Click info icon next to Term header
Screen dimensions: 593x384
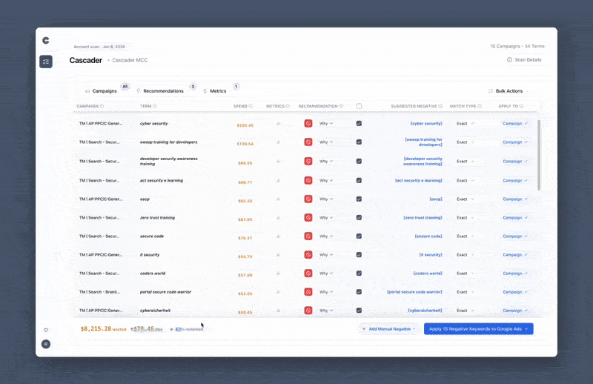click(155, 106)
